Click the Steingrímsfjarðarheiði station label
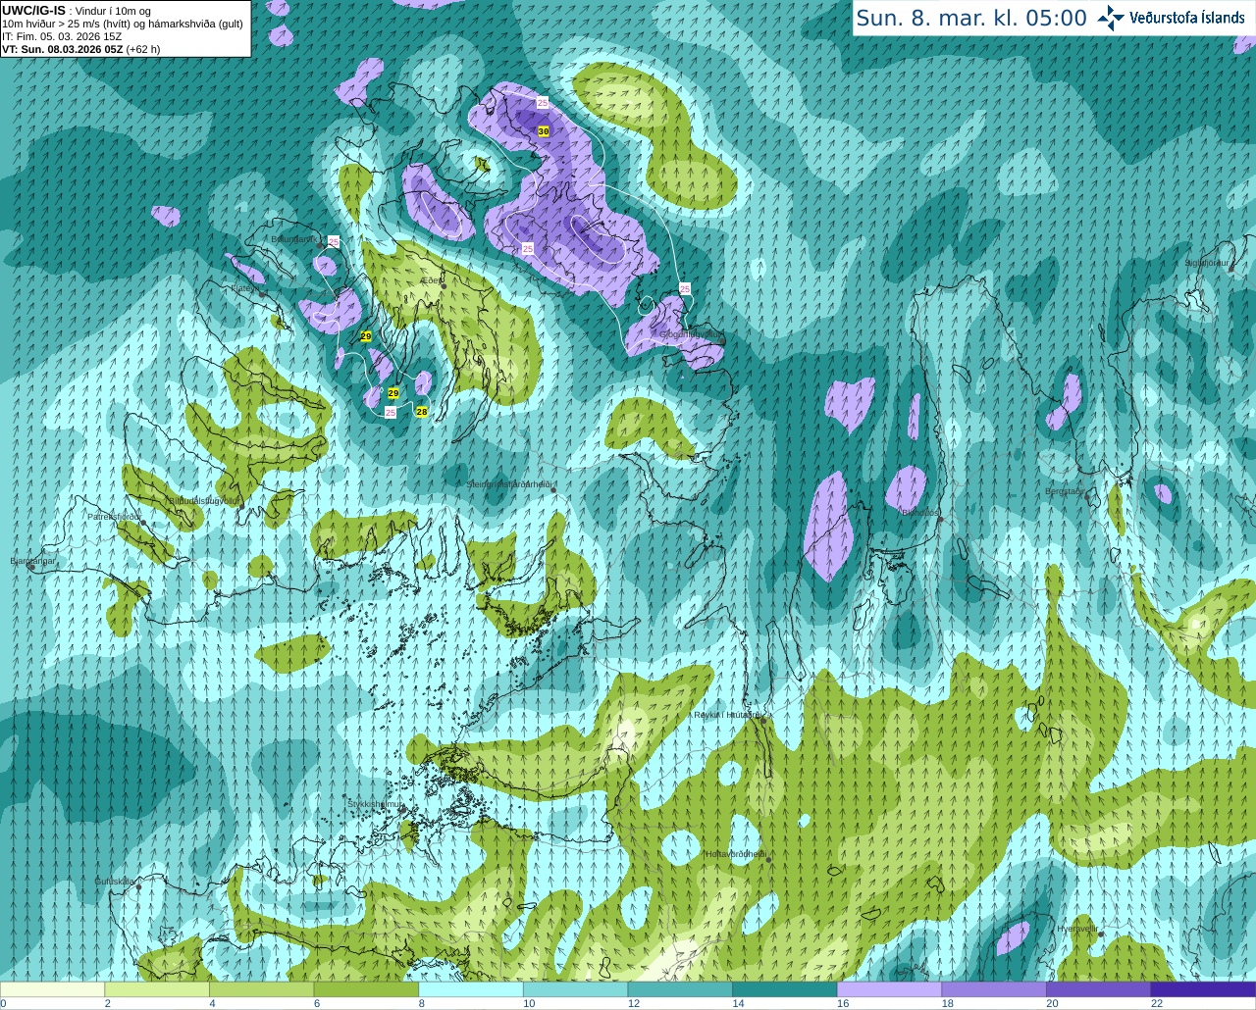This screenshot has width=1256, height=1010. click(x=508, y=483)
